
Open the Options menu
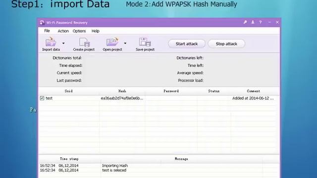79,31
